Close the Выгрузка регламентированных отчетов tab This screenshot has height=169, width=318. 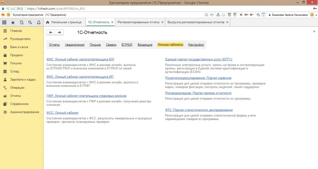(227, 22)
